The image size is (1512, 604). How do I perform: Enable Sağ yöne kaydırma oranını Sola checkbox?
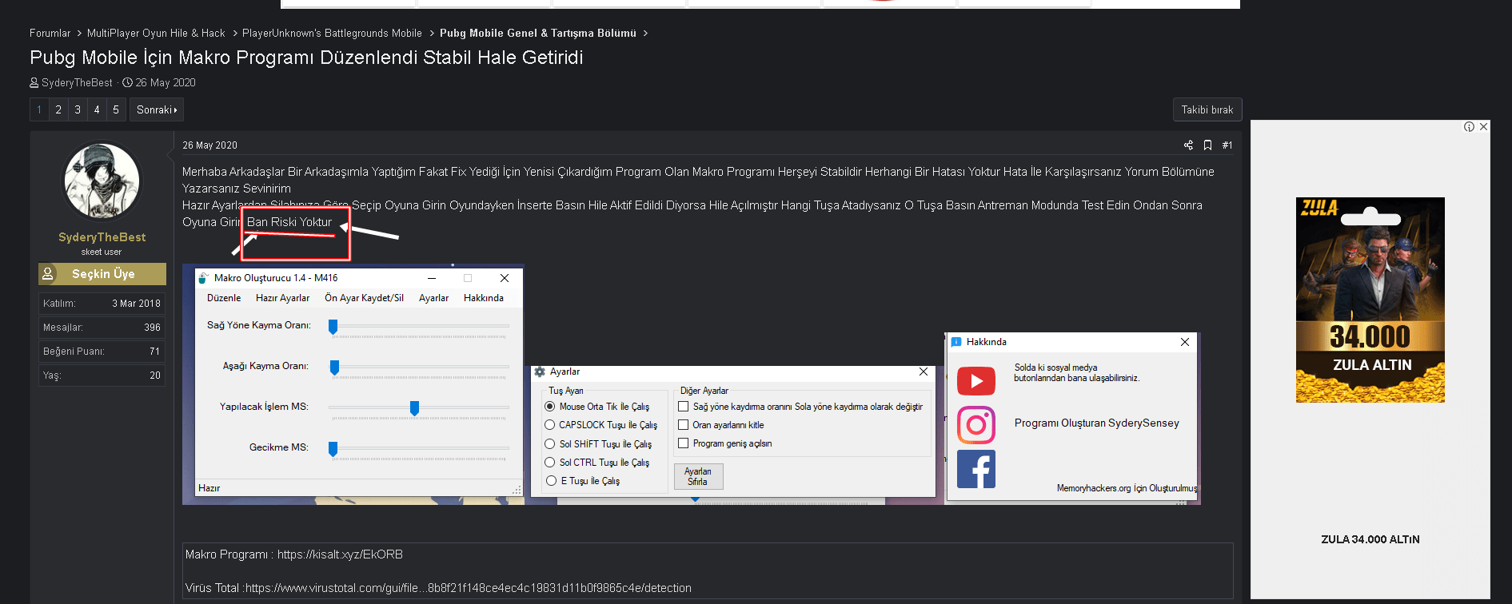(x=684, y=406)
